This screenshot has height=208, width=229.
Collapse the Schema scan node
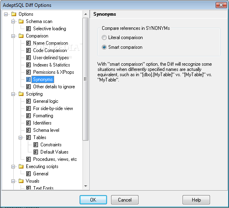13,22
